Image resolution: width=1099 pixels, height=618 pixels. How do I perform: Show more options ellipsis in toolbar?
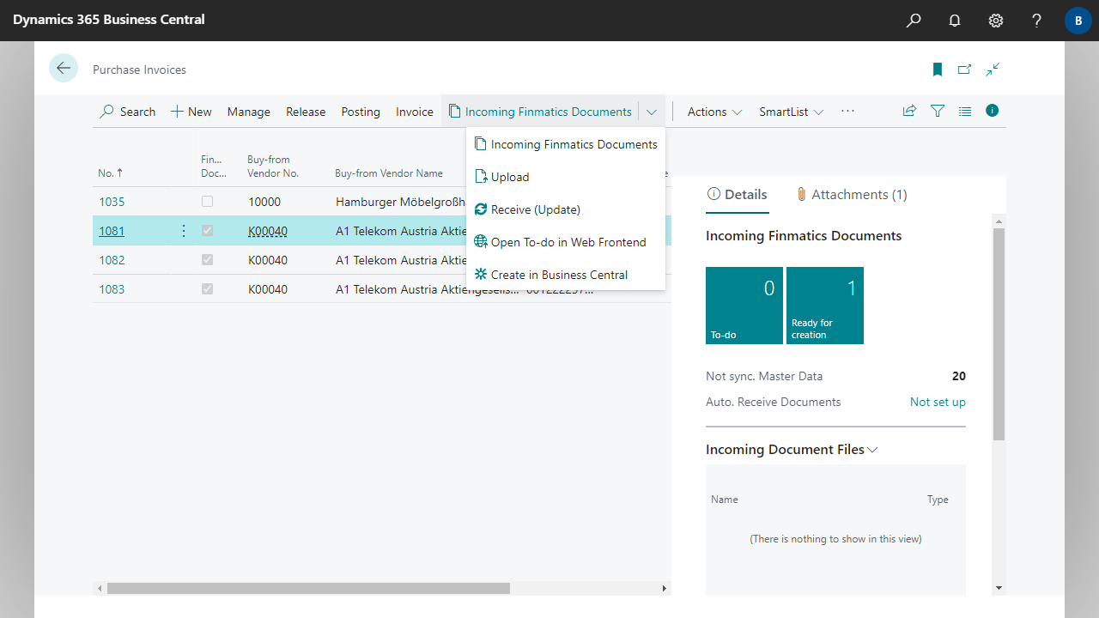(x=847, y=112)
